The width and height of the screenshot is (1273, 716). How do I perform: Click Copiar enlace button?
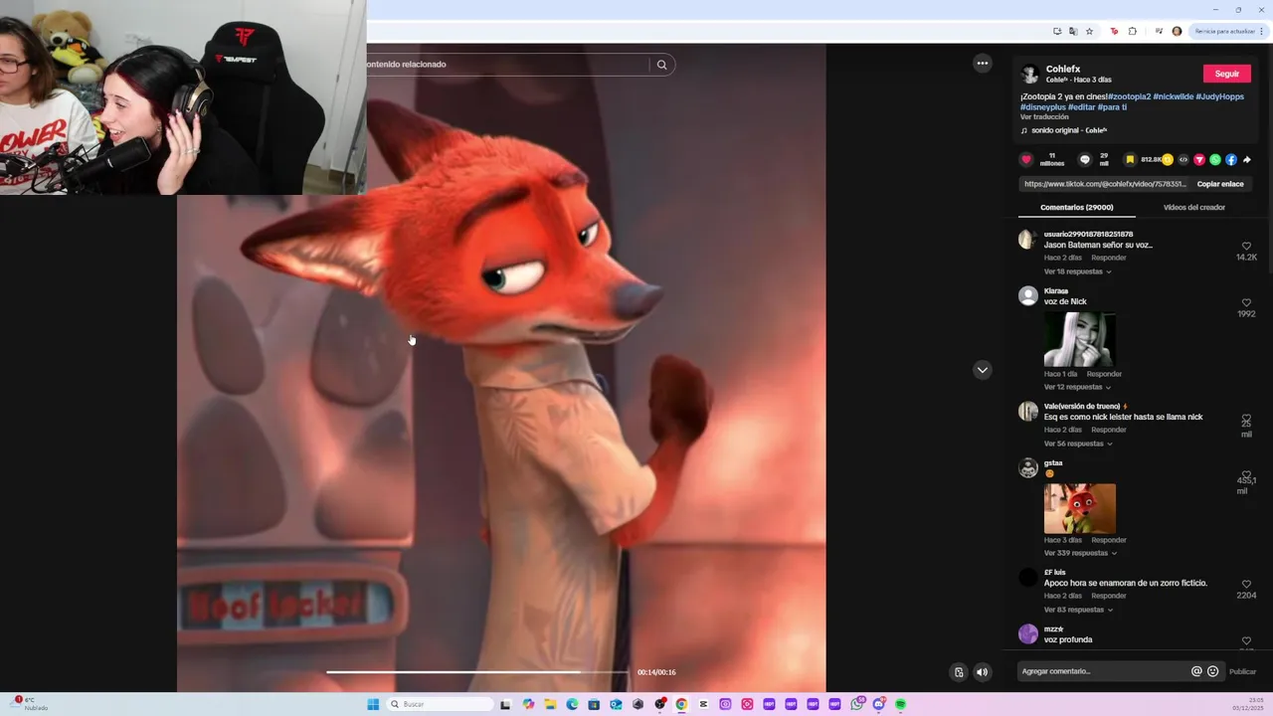[1220, 184]
